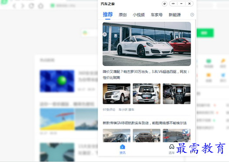View the white SUV rear photo
This screenshot has height=162, width=229.
pos(146,94)
